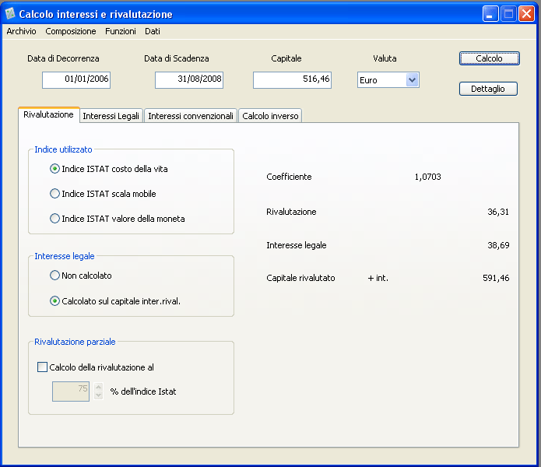541x467 pixels.
Task: Click the application icon in title bar
Action: point(10,14)
